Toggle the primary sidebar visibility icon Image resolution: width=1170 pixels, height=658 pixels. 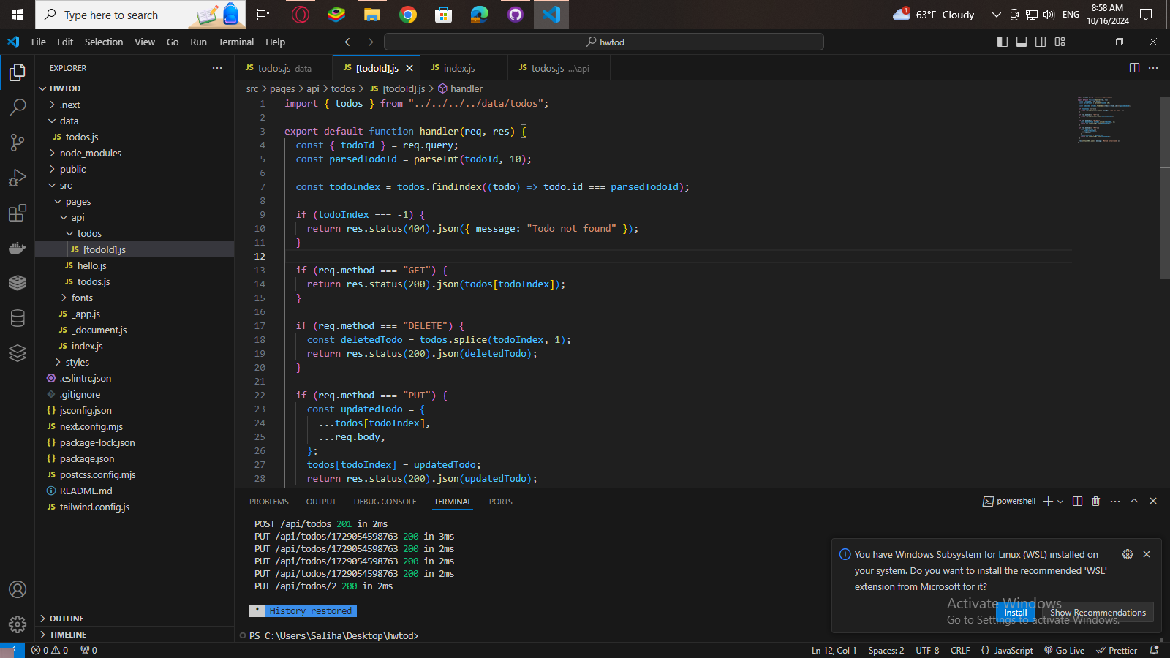click(1002, 42)
